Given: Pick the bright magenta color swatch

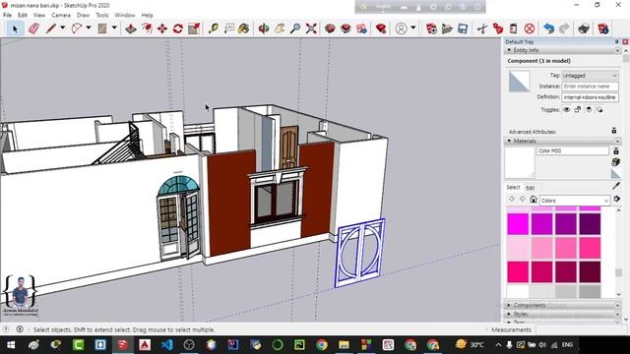Looking at the screenshot, I should point(518,223).
